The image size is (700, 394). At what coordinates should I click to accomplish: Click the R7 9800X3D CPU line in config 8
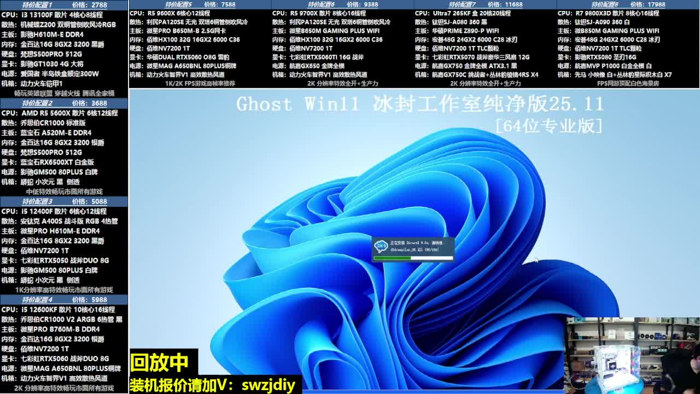pos(608,13)
